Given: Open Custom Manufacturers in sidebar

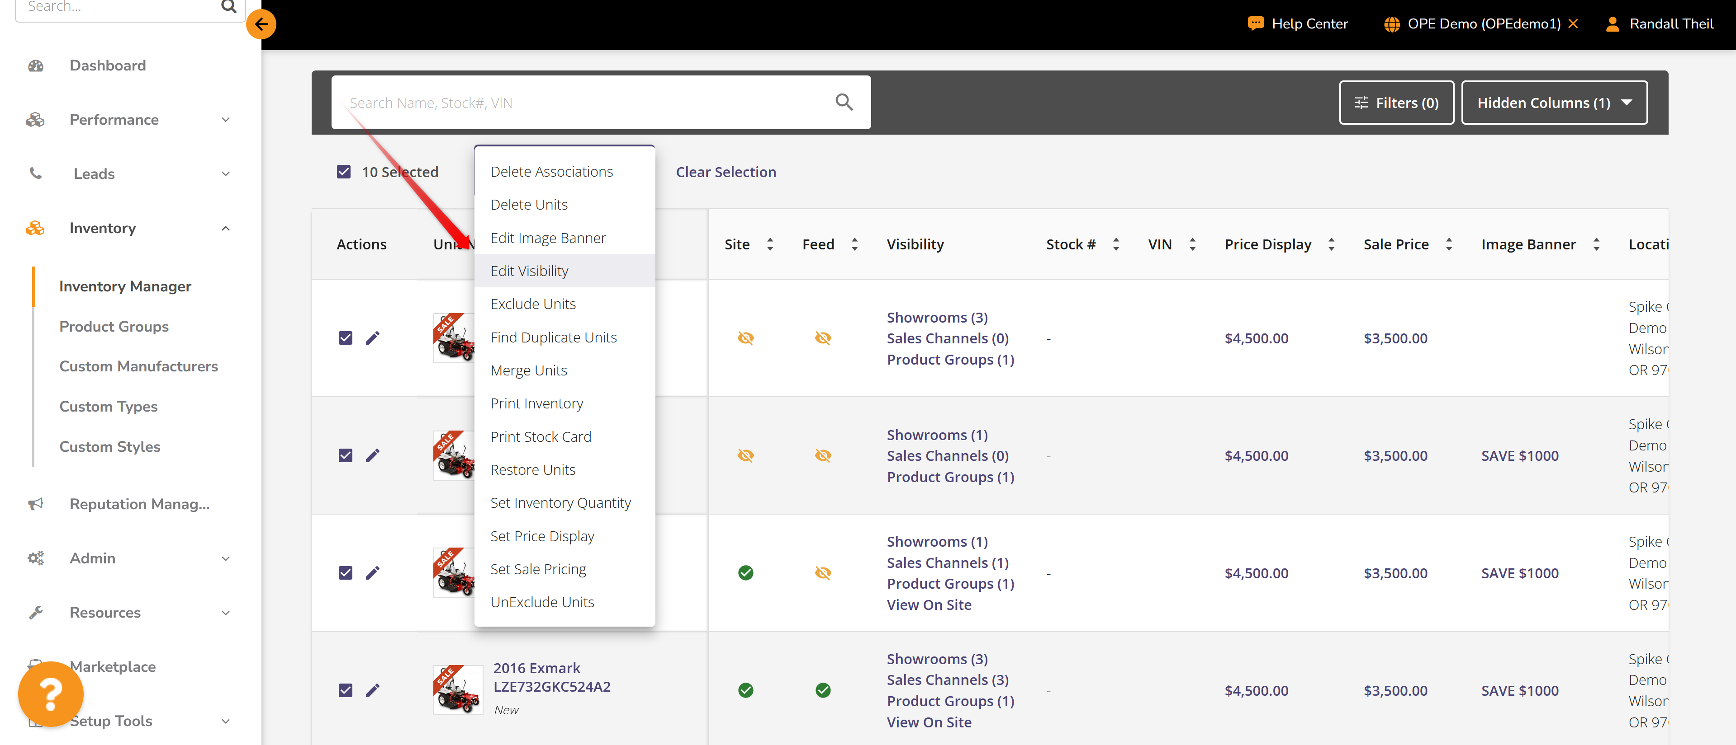Looking at the screenshot, I should click(x=139, y=366).
